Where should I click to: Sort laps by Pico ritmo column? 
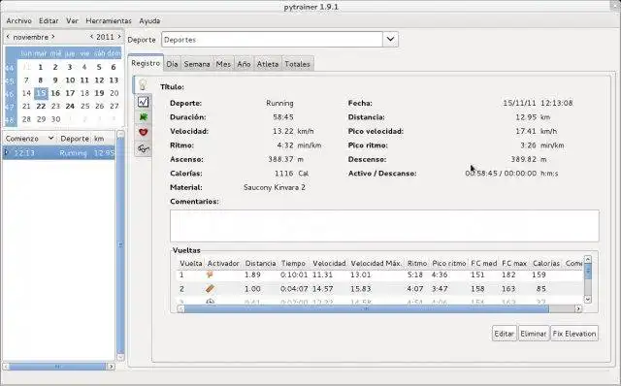(449, 263)
